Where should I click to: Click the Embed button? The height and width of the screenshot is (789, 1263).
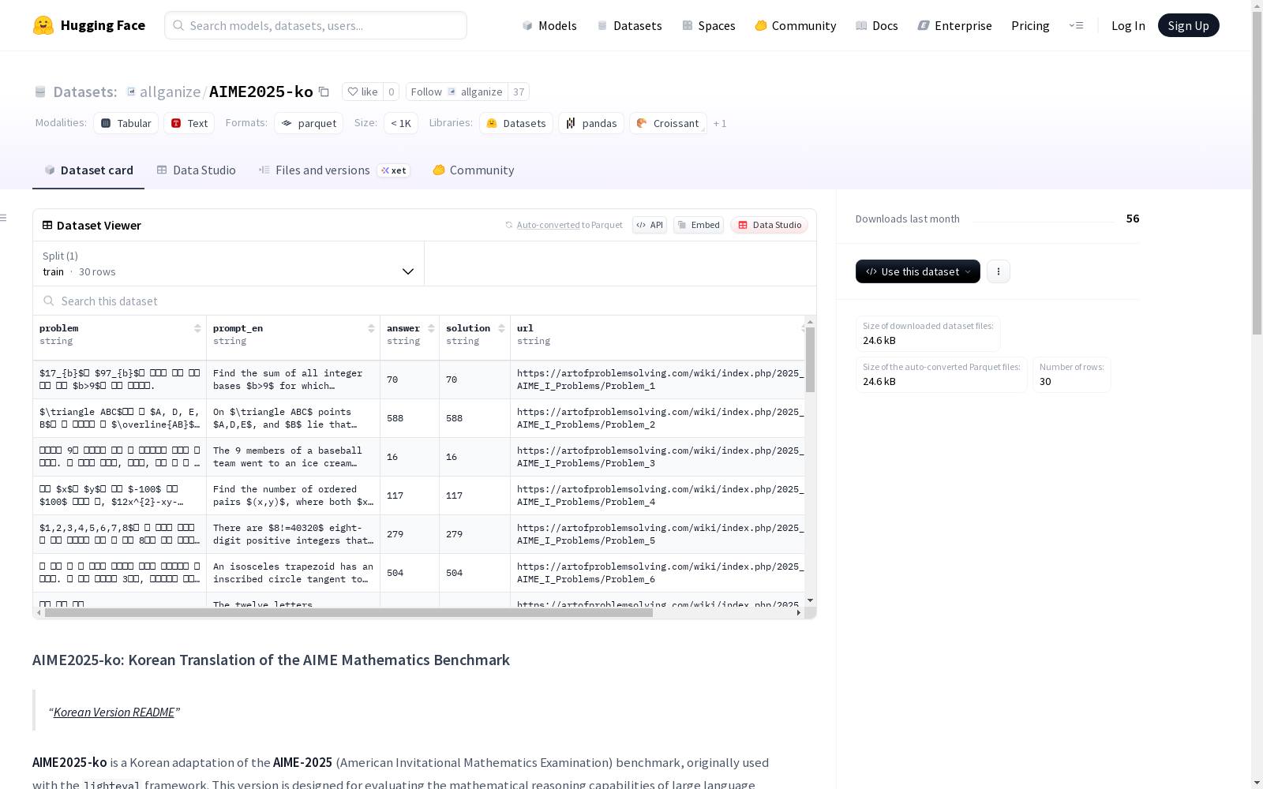699,225
